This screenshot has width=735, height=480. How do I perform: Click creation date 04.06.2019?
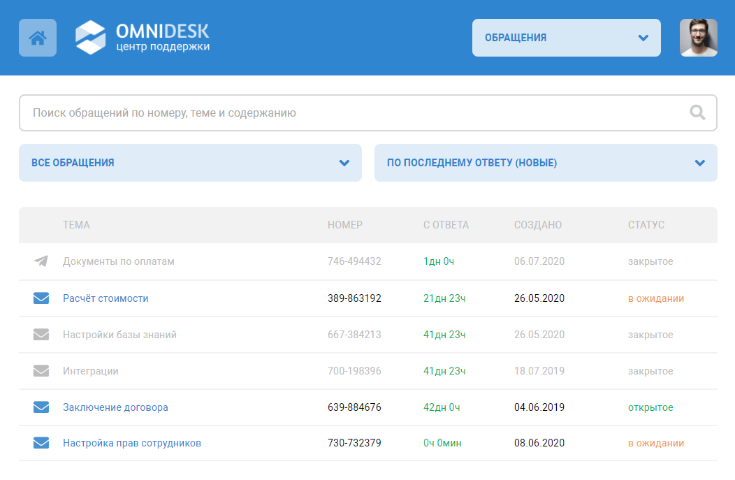click(x=539, y=407)
